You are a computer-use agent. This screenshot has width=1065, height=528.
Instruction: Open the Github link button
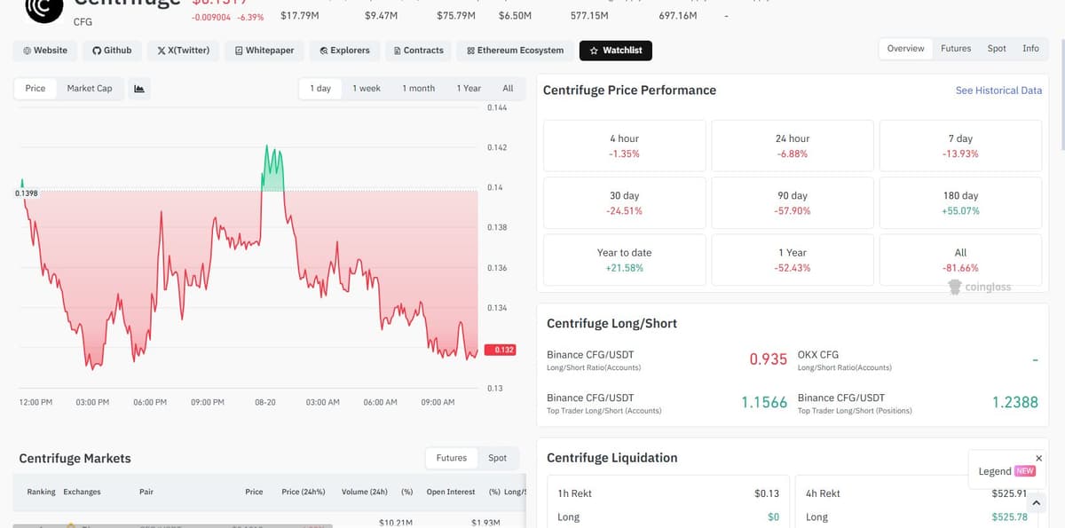[112, 51]
